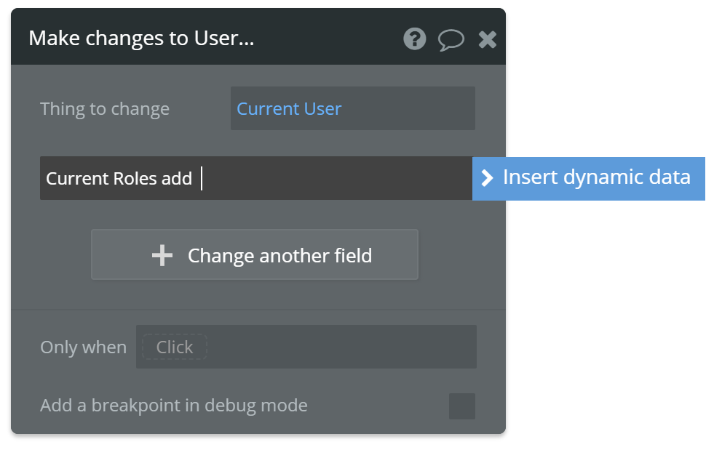
Task: Click the 'Make changes to User...' title
Action: 141,39
